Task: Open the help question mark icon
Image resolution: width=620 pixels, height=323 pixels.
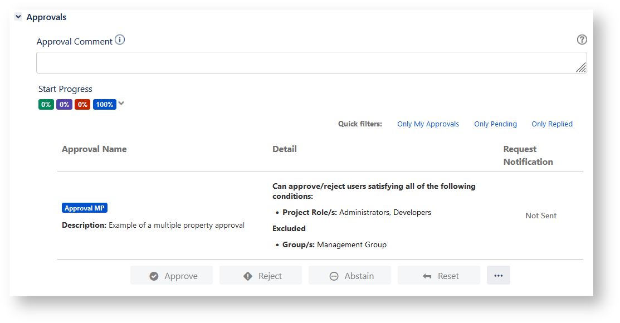Action: pyautogui.click(x=582, y=40)
